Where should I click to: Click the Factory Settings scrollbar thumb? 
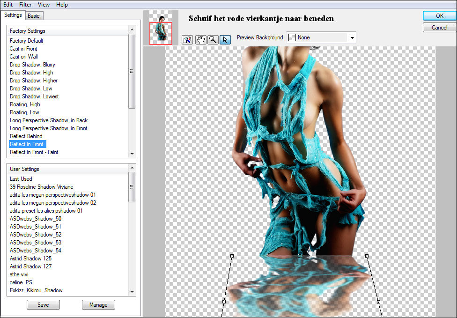tap(132, 71)
